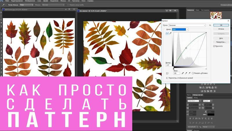232x131 pixels.
Task: Click the black Цвет swatch in Character panel
Action: pyautogui.click(x=211, y=114)
